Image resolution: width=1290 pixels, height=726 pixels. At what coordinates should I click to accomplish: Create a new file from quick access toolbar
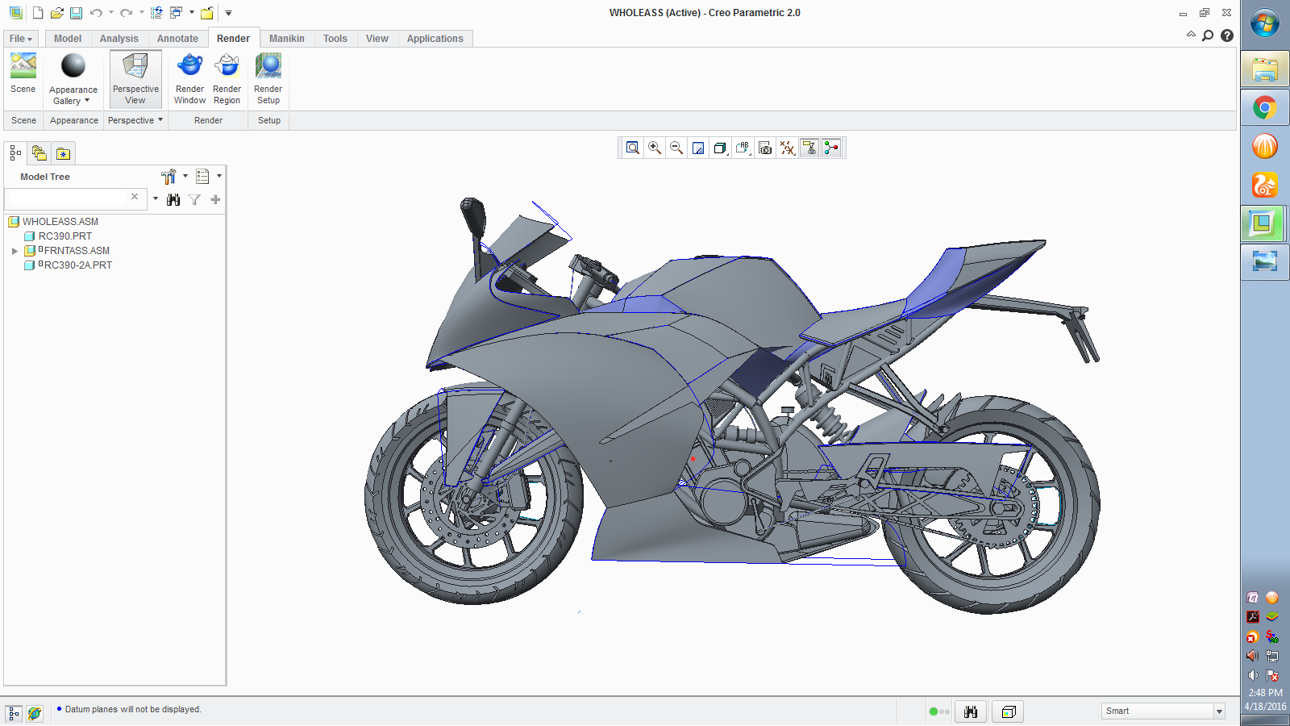(x=38, y=13)
